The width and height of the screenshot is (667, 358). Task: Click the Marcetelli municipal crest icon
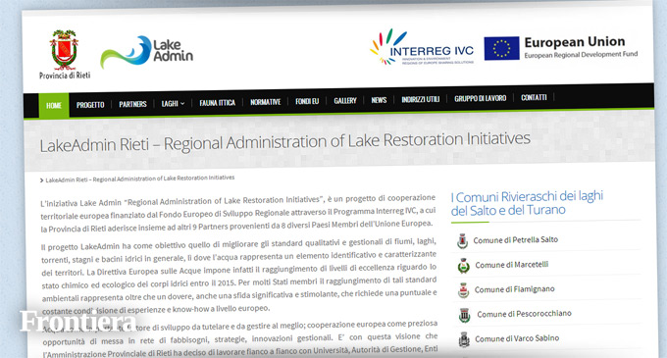[463, 266]
